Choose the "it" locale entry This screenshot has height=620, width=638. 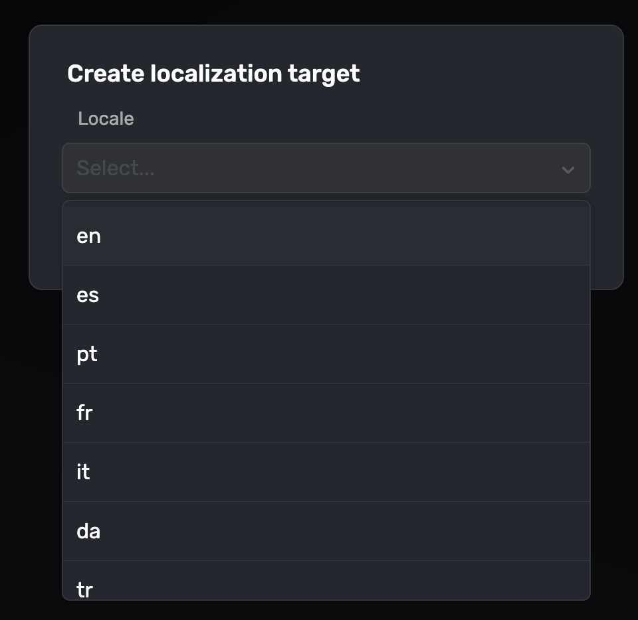(83, 472)
